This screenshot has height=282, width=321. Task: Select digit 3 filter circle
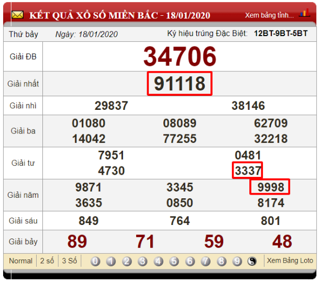click(142, 261)
